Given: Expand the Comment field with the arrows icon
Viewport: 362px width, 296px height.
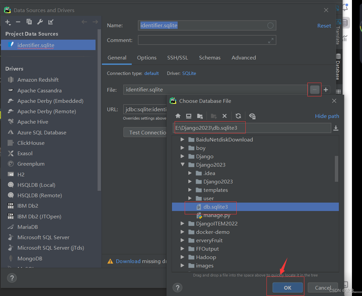Looking at the screenshot, I should pos(271,41).
